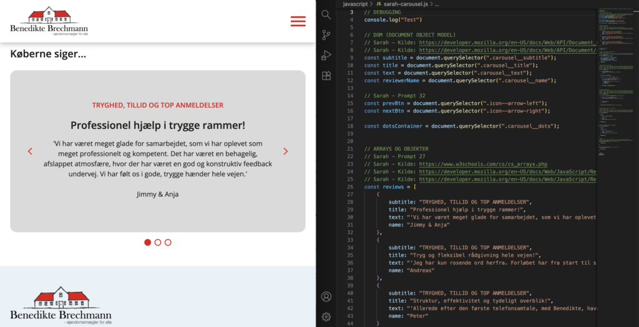Click the trailing ellipsis in the editor breadcrumb

coord(437,4)
